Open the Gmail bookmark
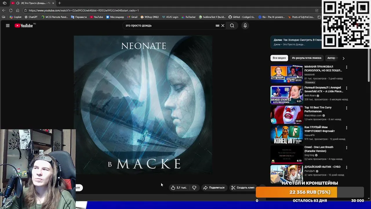Image resolution: width=371 pixels, height=209 pixels. pyautogui.click(x=132, y=17)
